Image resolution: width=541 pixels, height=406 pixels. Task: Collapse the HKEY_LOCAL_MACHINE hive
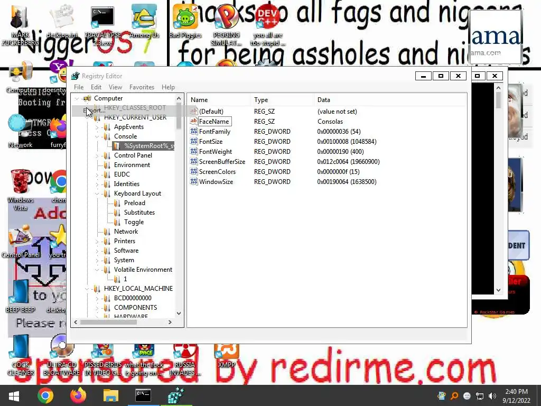pyautogui.click(x=87, y=289)
